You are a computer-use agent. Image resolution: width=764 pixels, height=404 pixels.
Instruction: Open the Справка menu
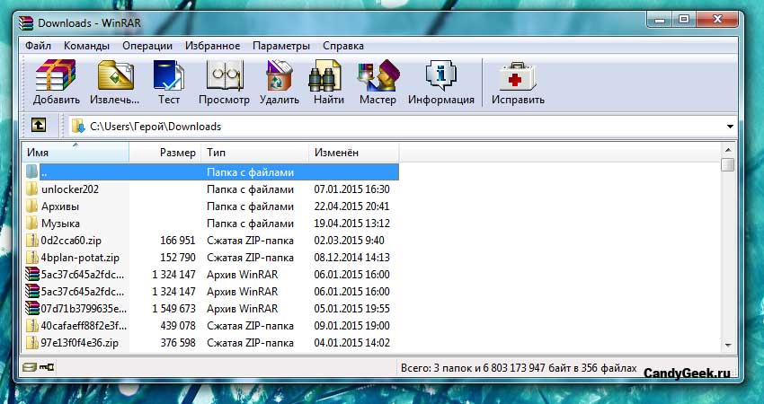(343, 46)
